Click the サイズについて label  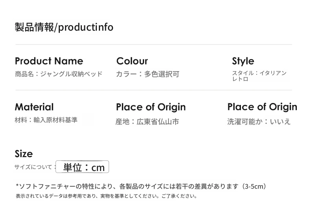coord(33,167)
